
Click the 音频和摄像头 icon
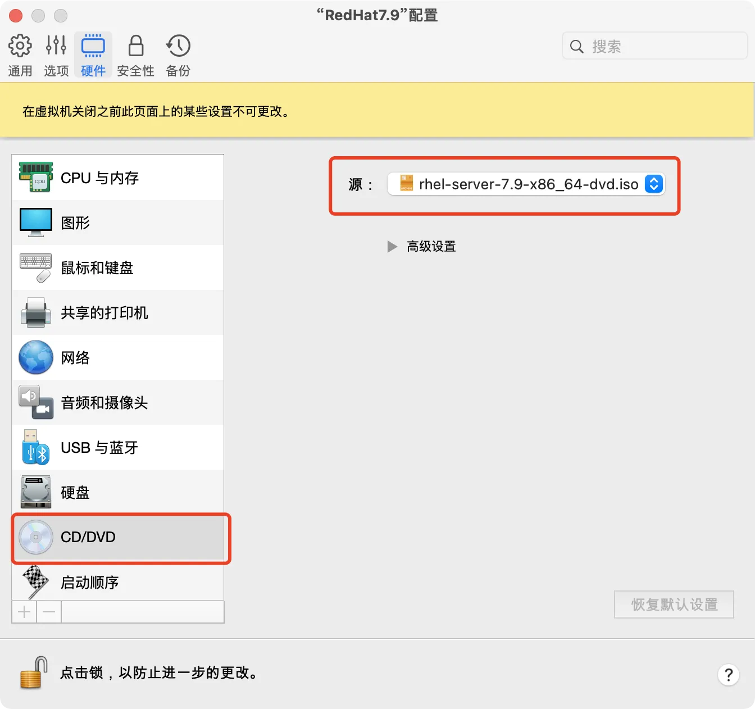[x=35, y=402]
